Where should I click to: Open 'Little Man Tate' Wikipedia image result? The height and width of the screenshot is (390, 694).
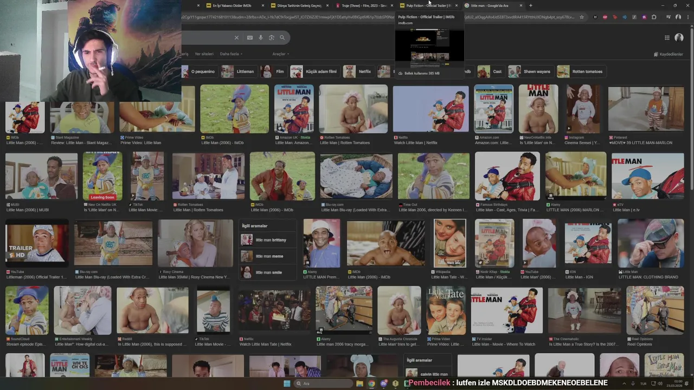[449, 243]
